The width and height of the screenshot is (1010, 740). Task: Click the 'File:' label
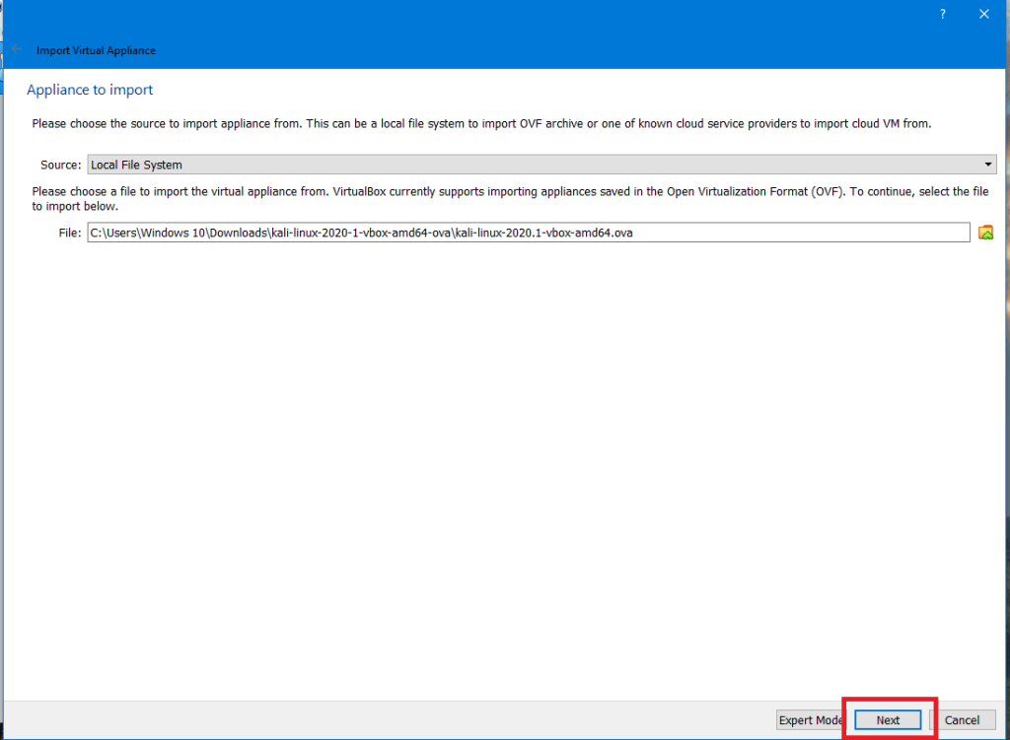69,233
